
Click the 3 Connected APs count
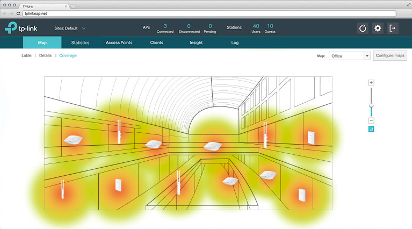(165, 28)
